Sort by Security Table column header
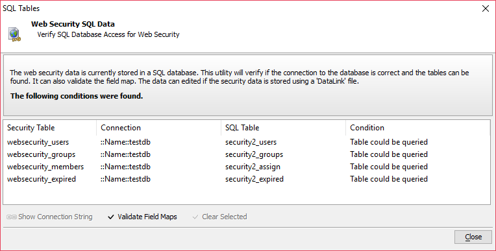Image resolution: width=496 pixels, height=251 pixels. [x=49, y=128]
